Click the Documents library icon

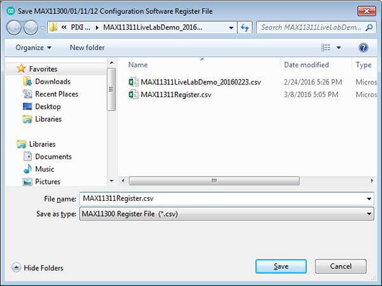(27, 156)
